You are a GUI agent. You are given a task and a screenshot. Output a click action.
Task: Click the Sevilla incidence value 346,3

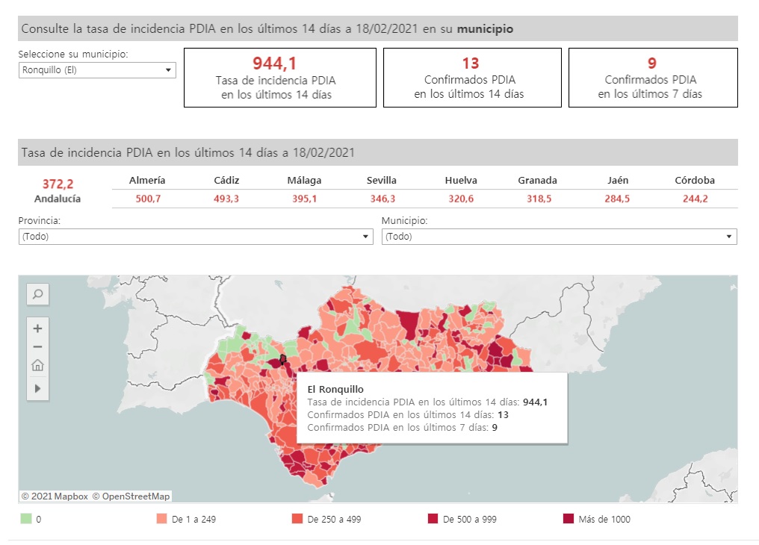[382, 199]
